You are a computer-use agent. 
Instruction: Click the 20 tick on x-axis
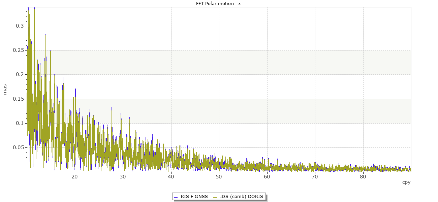click(x=75, y=177)
